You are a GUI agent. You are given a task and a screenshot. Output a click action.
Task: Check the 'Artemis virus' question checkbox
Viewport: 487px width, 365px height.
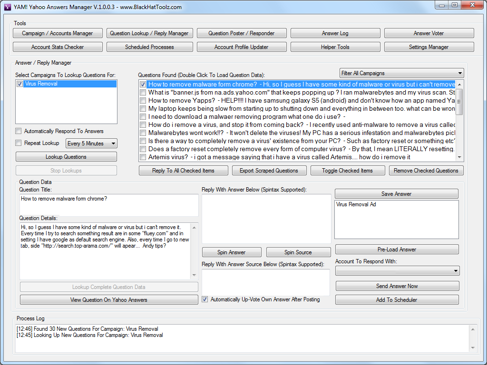tap(143, 157)
